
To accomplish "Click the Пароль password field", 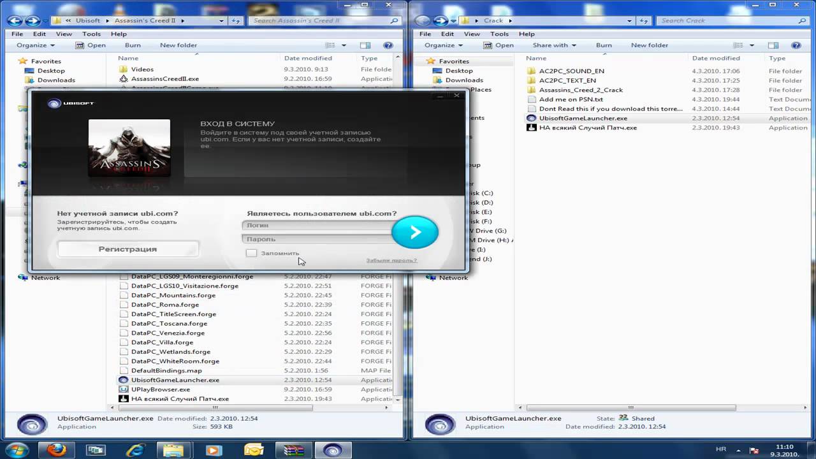I will click(317, 239).
